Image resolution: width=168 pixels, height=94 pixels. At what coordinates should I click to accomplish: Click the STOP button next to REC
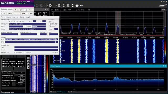(x=30, y=14)
